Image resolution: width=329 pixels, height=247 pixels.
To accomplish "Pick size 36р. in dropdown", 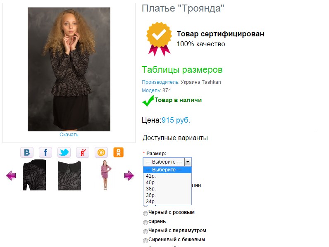I will pyautogui.click(x=150, y=195).
